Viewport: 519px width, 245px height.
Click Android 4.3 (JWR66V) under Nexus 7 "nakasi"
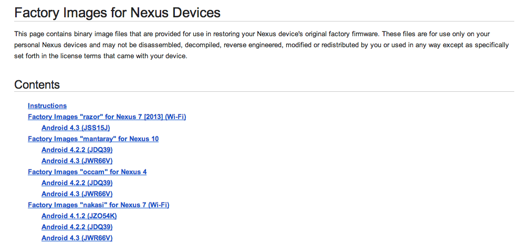click(77, 238)
